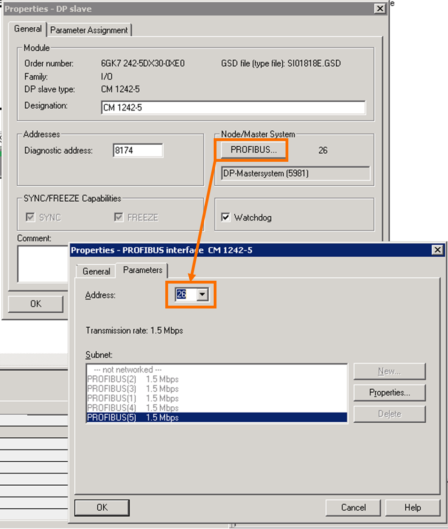Confirm DP slave properties with OK

point(36,304)
